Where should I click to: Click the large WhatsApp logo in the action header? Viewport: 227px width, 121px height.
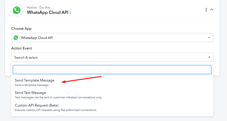coord(17,10)
